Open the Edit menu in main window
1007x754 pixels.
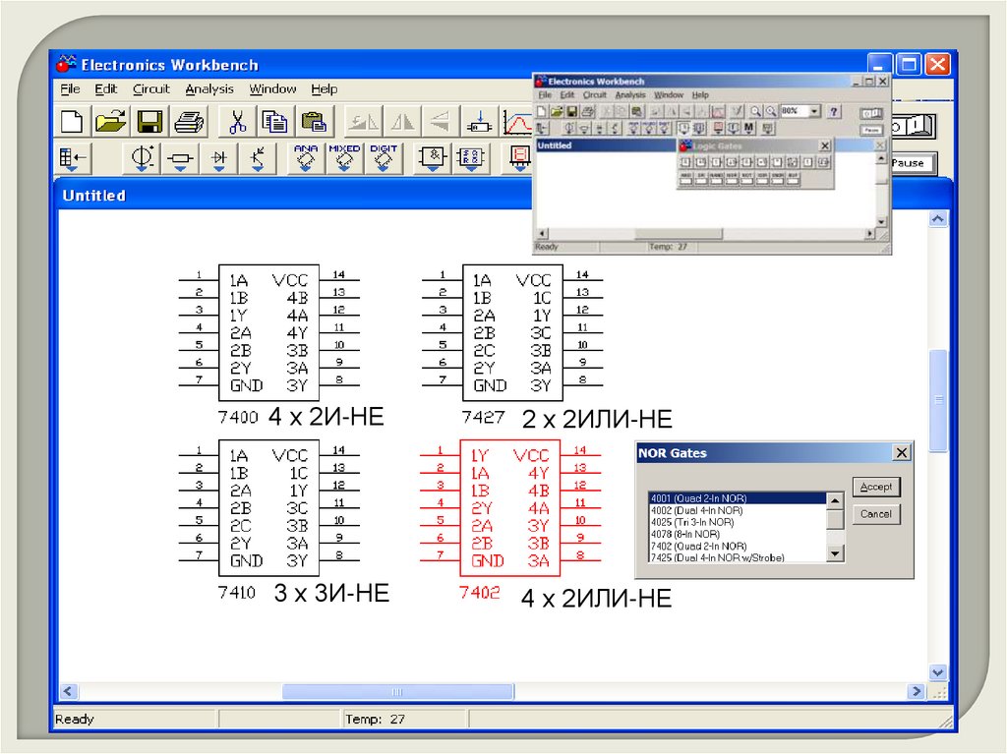point(106,88)
